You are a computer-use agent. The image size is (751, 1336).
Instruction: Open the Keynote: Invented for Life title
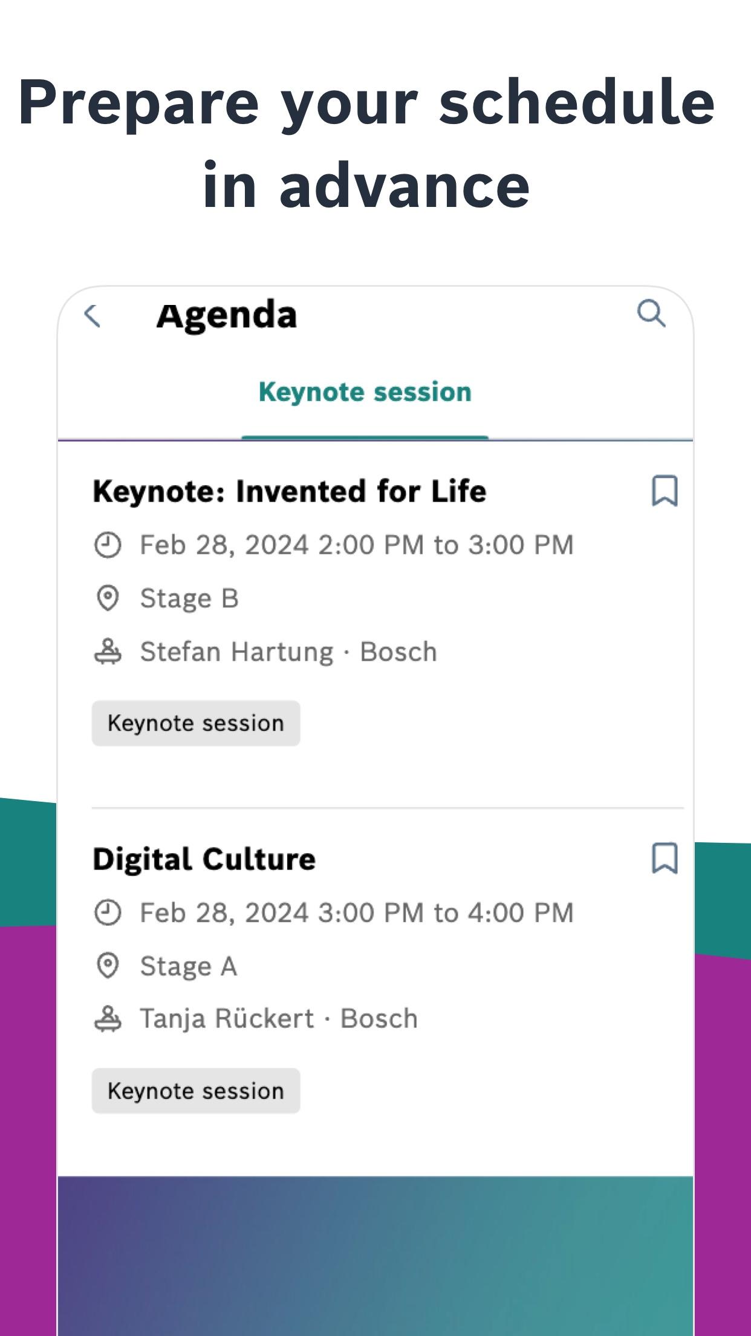tap(290, 491)
